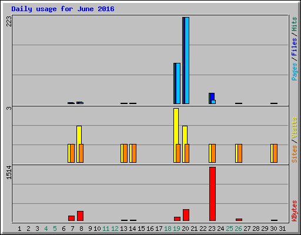Select the red KBytes bar for day 7
This screenshot has width=301, height=235.
[71, 219]
